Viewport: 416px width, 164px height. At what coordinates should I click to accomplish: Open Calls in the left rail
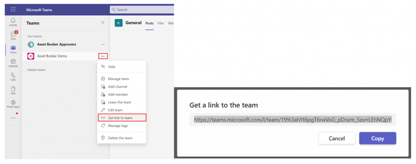(x=13, y=77)
